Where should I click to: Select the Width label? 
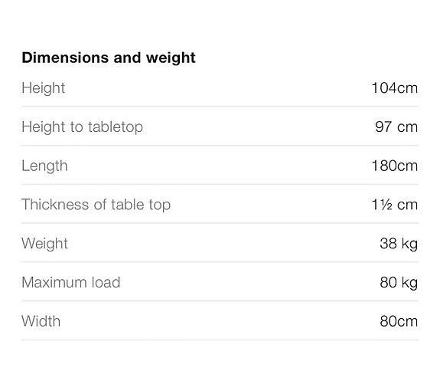[x=41, y=321]
